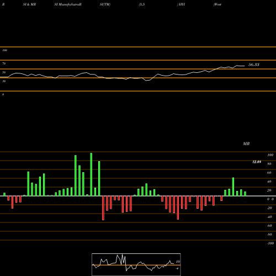Click the MR panel title
The width and height of the screenshot is (276, 276).
[x=246, y=144]
